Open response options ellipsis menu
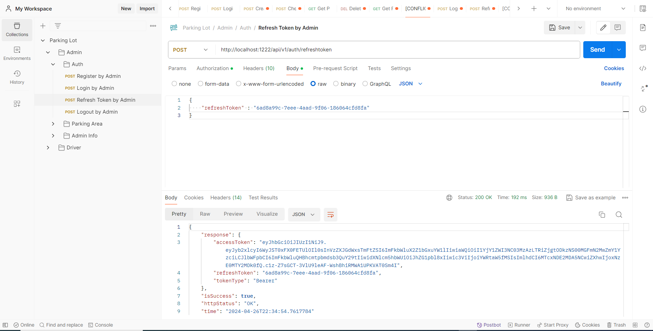Viewport: 653px width, 331px height. click(625, 198)
